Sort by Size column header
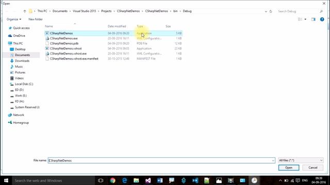 click(x=168, y=26)
